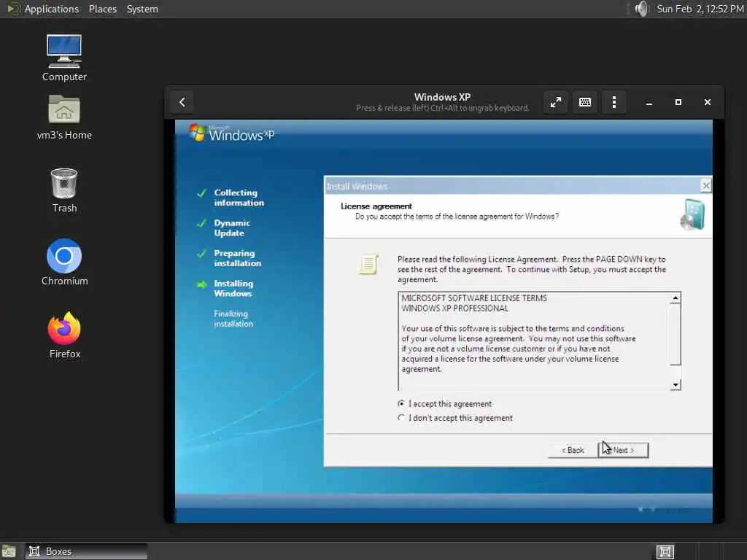747x560 pixels.
Task: Toggle fullscreen in Boxes header
Action: click(x=555, y=102)
